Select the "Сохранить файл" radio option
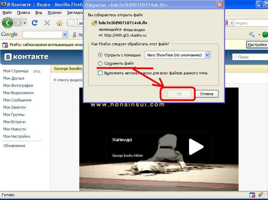268x200 pixels. point(100,63)
